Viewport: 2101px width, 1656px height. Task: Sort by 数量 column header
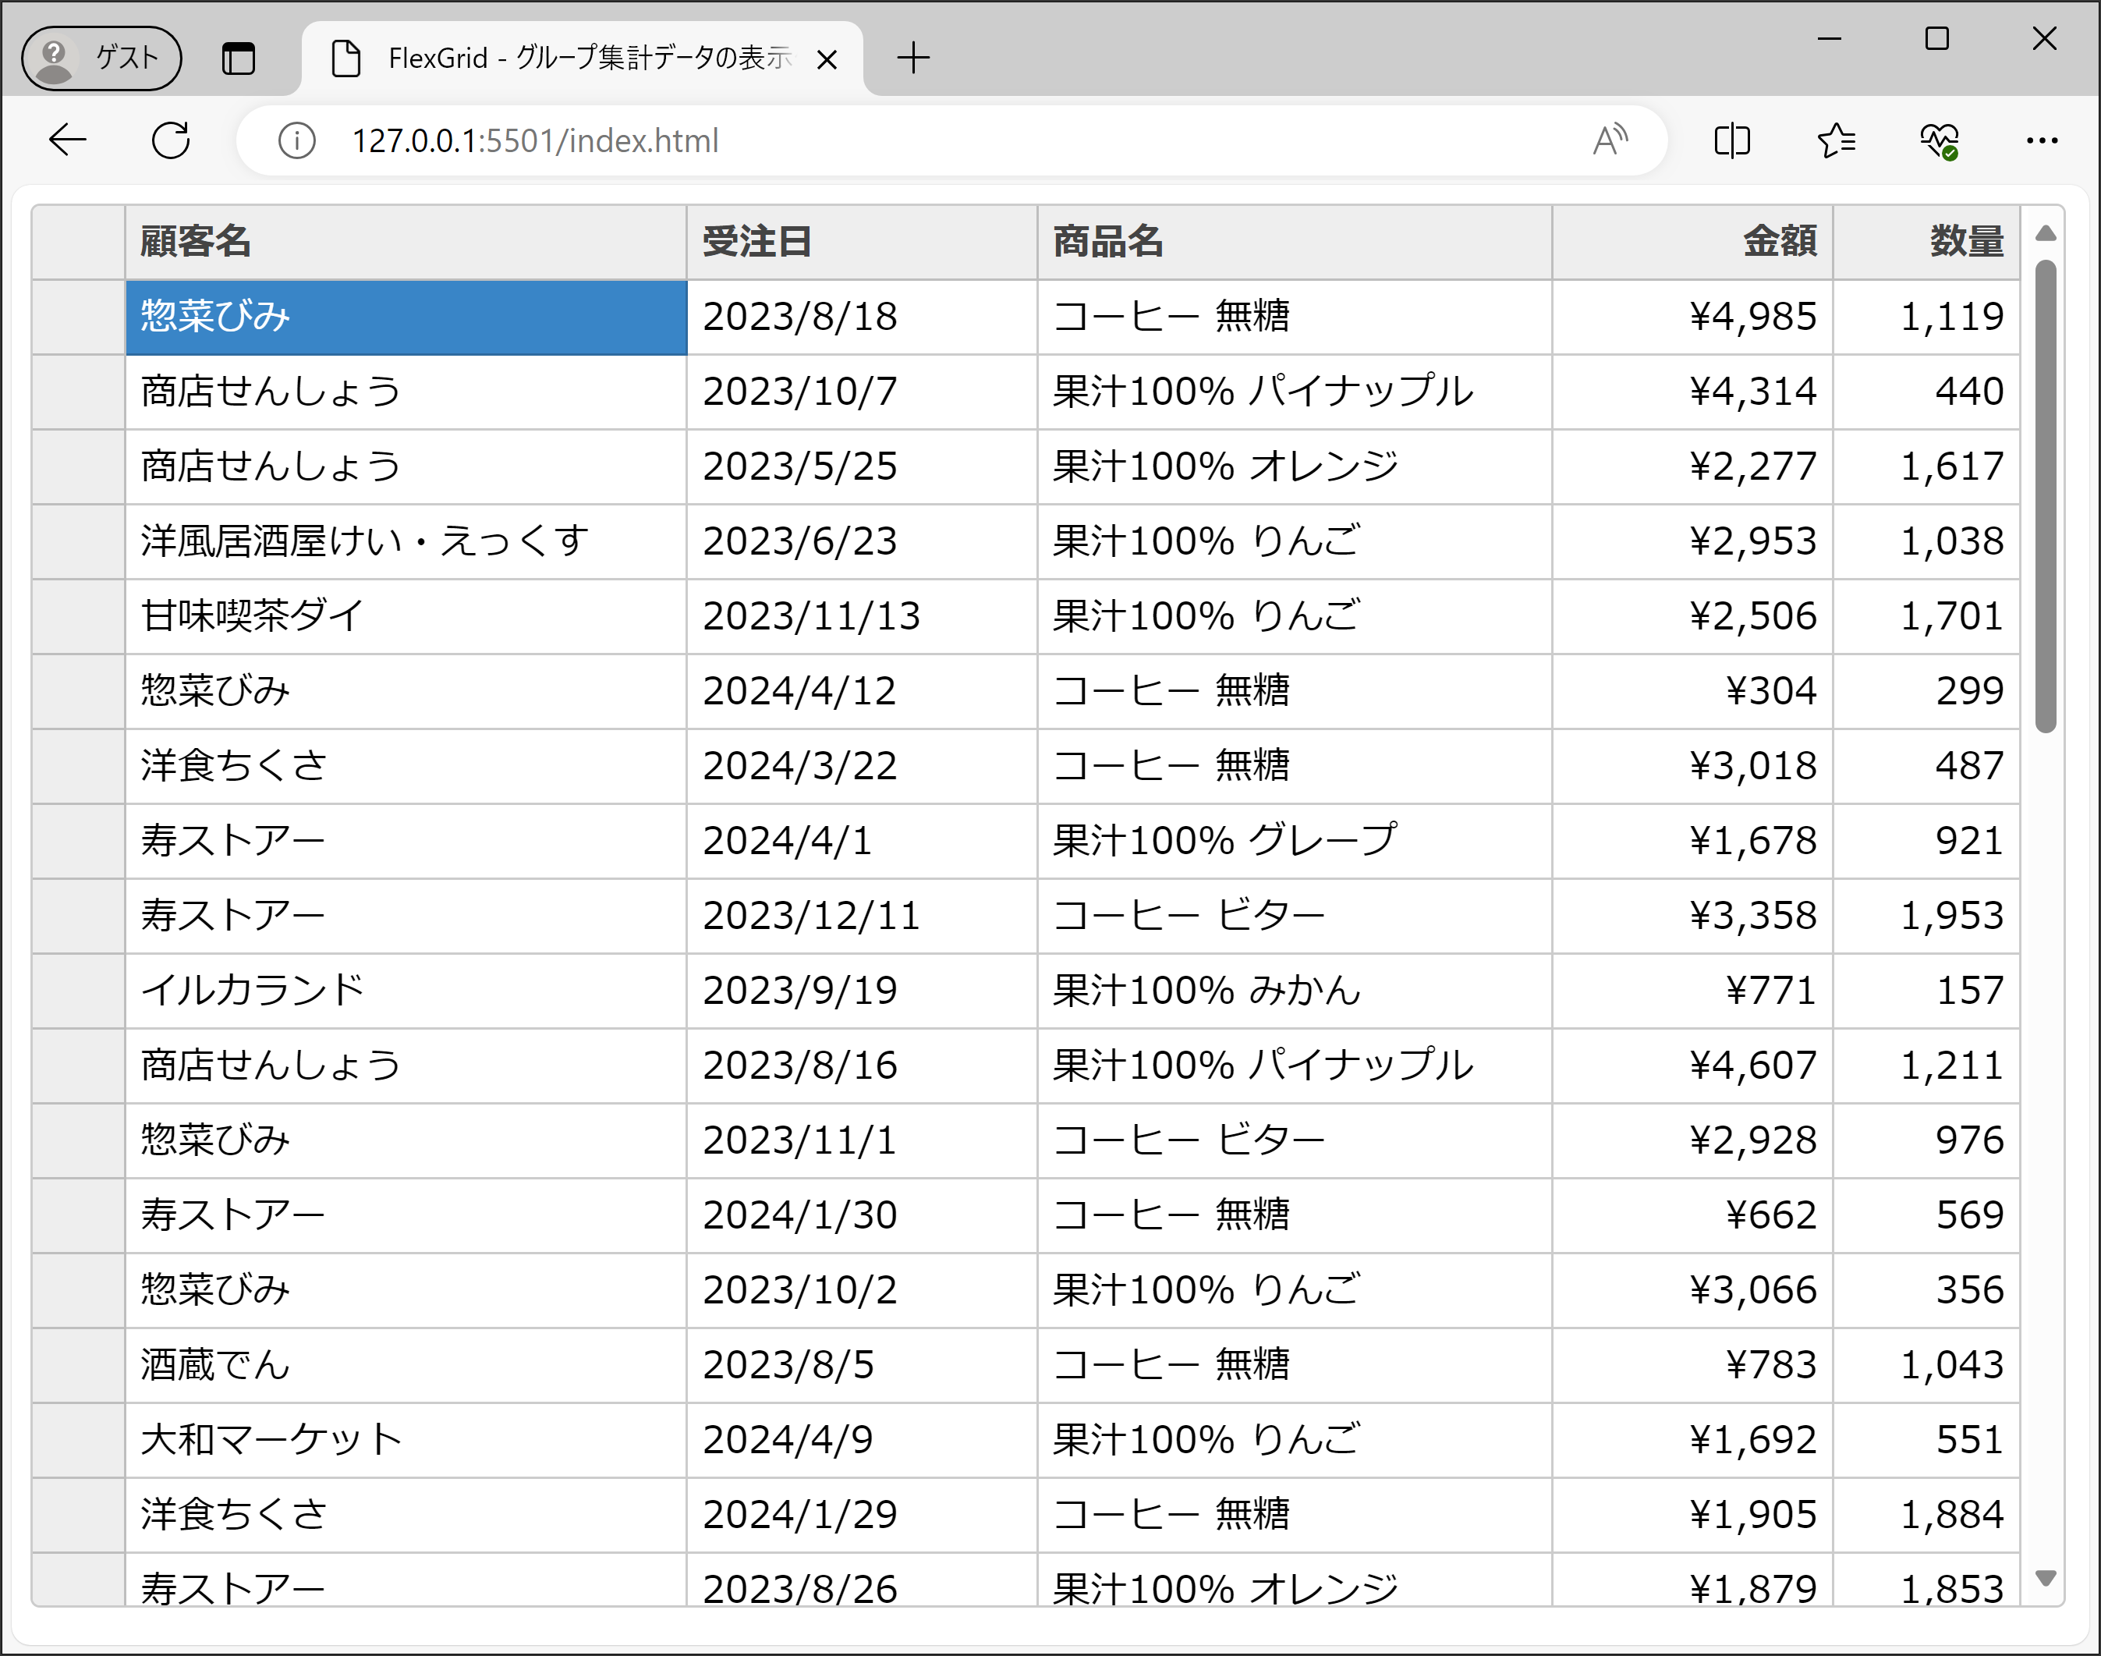1926,243
